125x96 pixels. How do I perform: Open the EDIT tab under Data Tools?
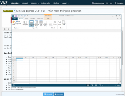click(x=48, y=19)
